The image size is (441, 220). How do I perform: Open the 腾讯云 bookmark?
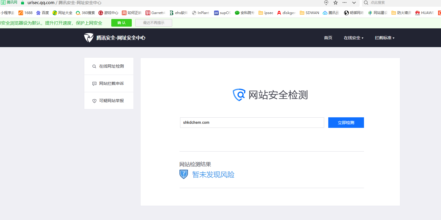pos(331,13)
